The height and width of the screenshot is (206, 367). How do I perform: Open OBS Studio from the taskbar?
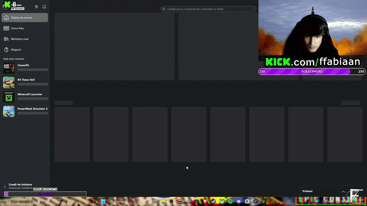pyautogui.click(x=171, y=201)
